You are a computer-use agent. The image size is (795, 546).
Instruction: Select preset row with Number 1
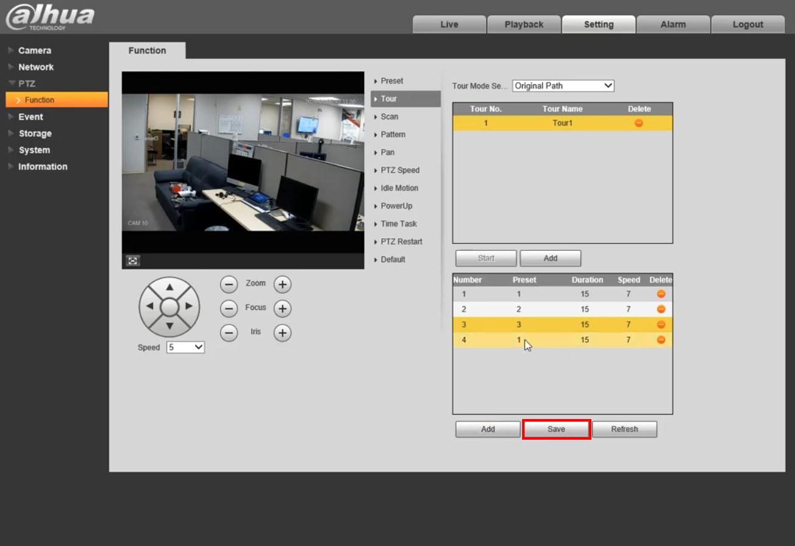click(563, 294)
